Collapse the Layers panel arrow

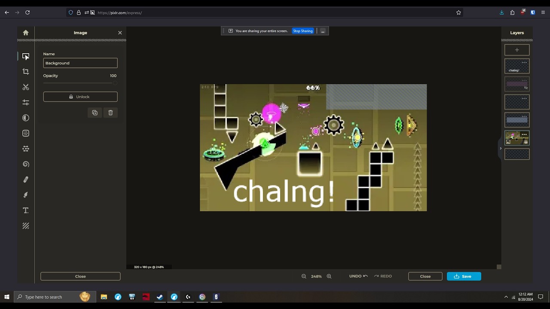[500, 148]
